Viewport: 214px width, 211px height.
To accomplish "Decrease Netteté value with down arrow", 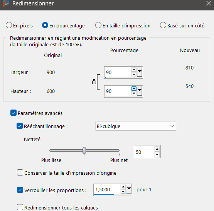I will 157,155.
